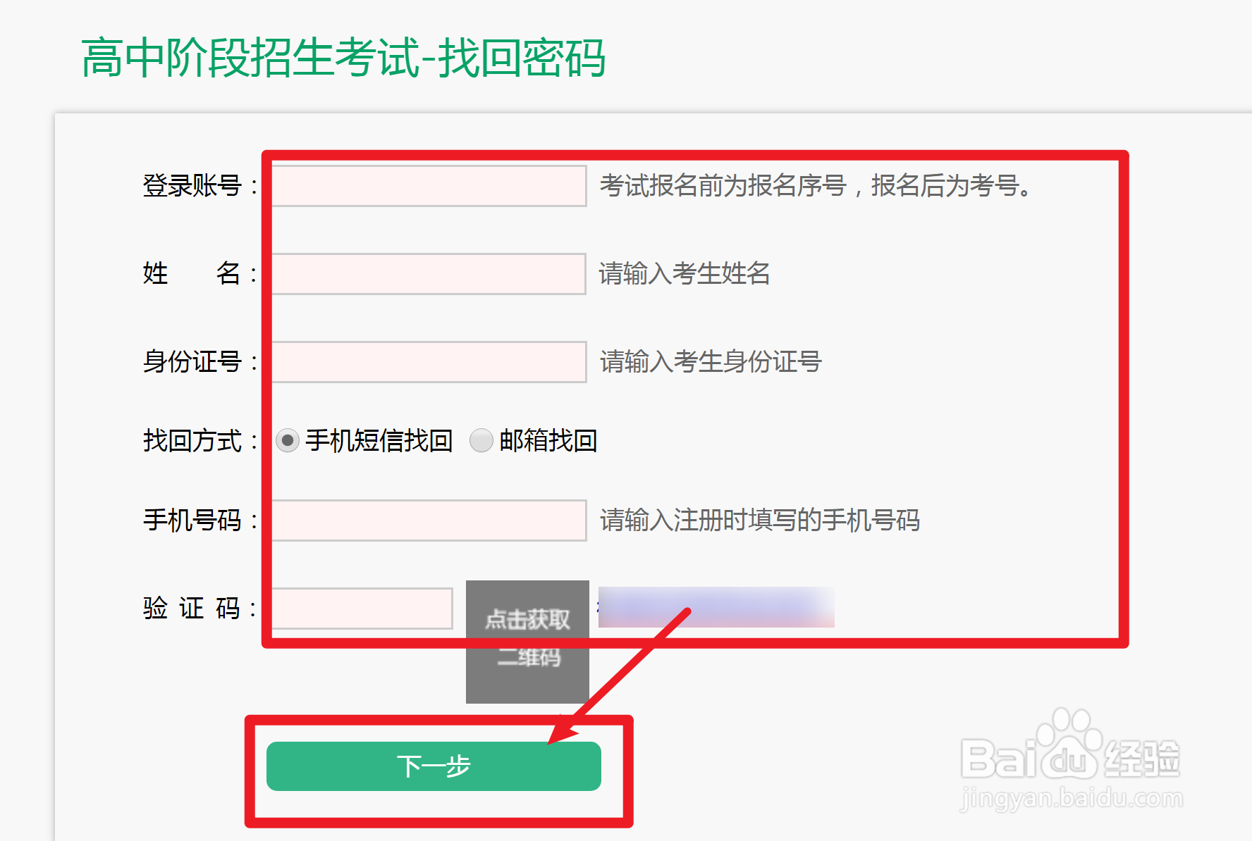The height and width of the screenshot is (841, 1252).
Task: Click the green 下一步 button
Action: click(434, 766)
